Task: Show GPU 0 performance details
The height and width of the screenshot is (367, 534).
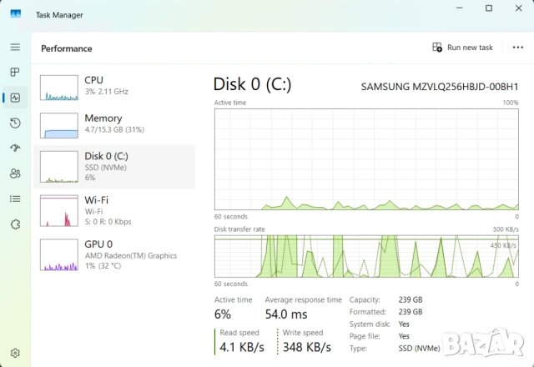Action: click(117, 254)
